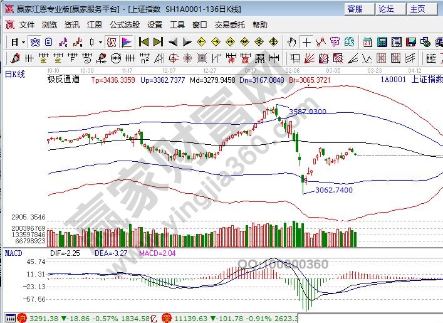Viewport: 443px width, 323px height.
Task: Expand the candlestick chart type dropdown arrow
Action: point(100,42)
